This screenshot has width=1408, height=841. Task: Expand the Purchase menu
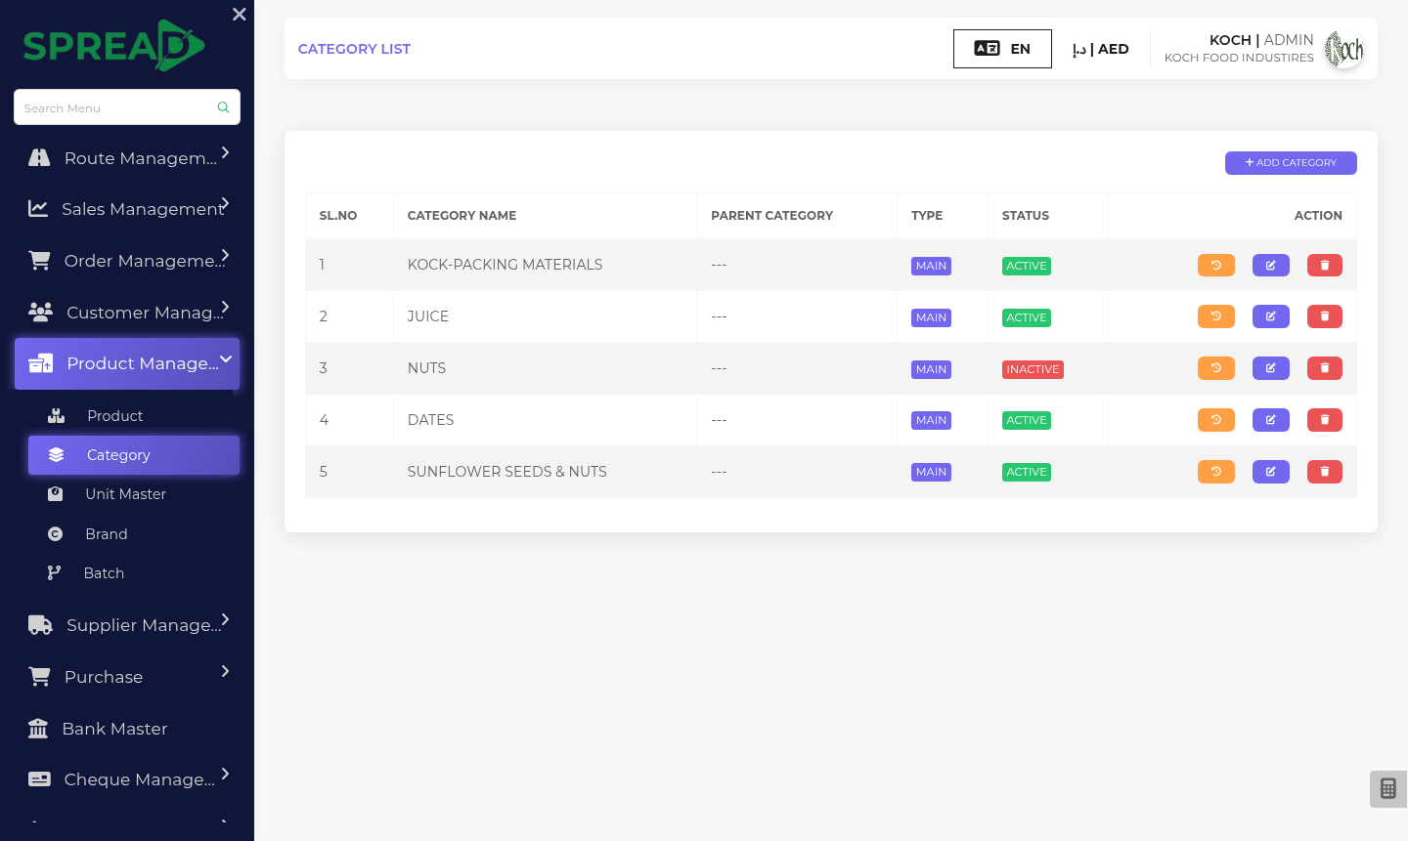(x=127, y=676)
